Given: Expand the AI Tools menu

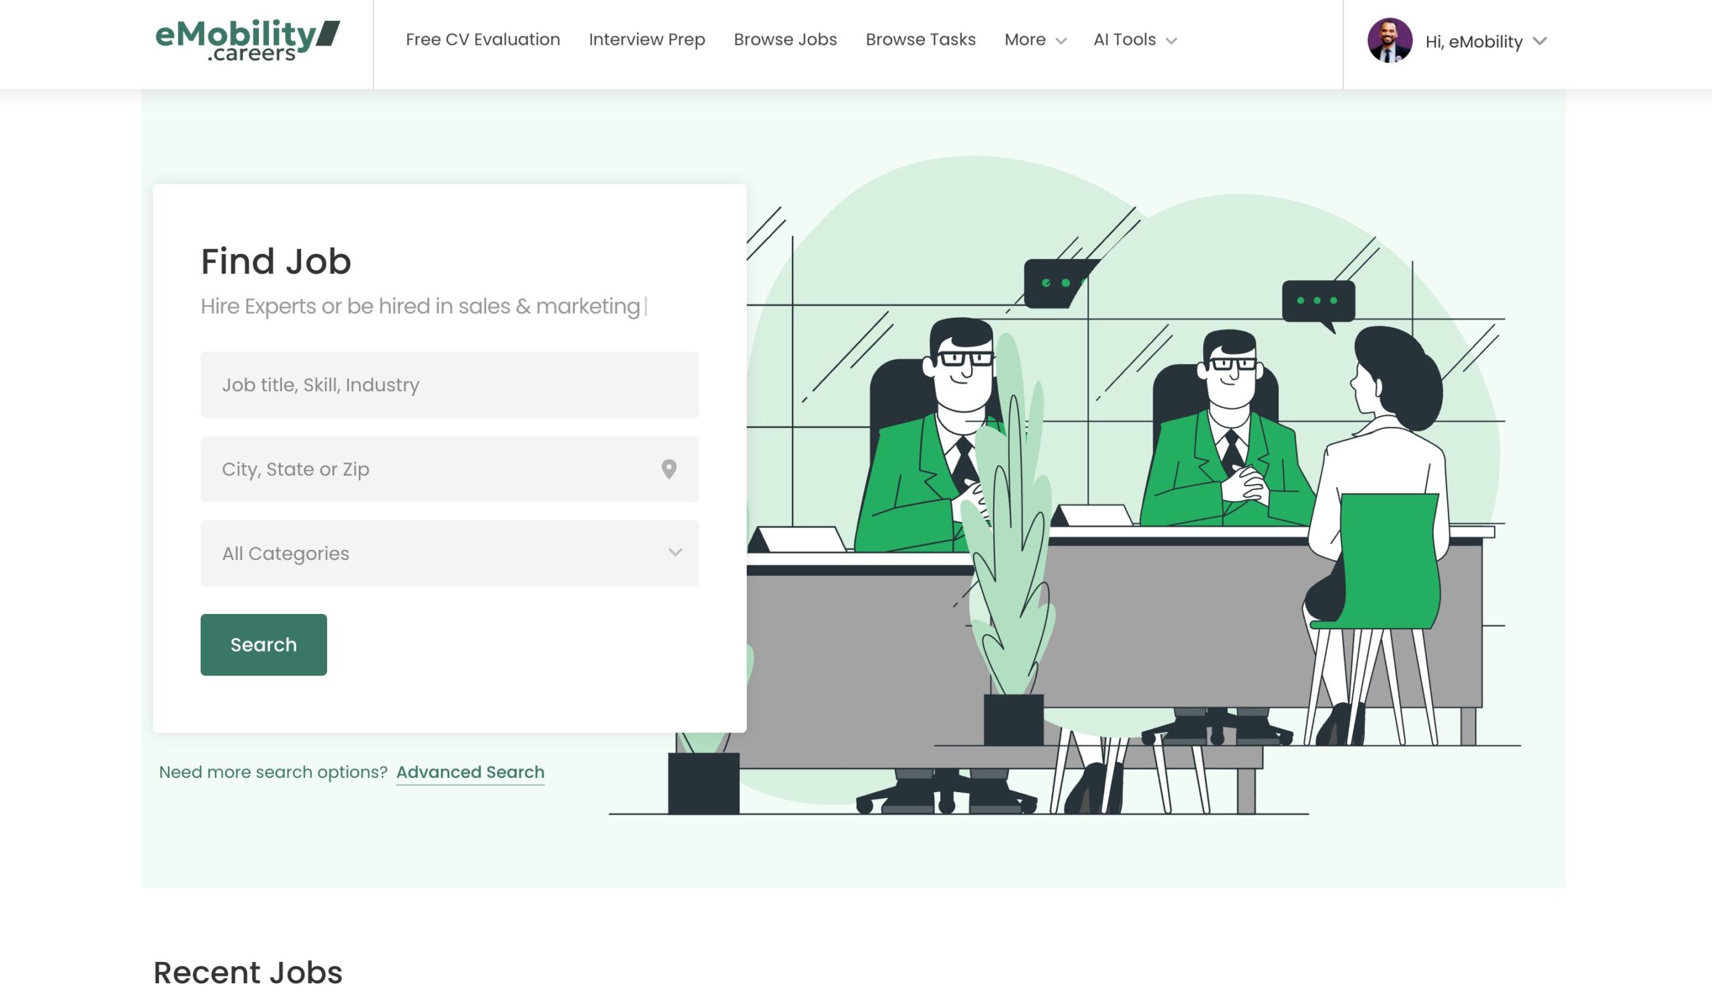Looking at the screenshot, I should (1124, 40).
